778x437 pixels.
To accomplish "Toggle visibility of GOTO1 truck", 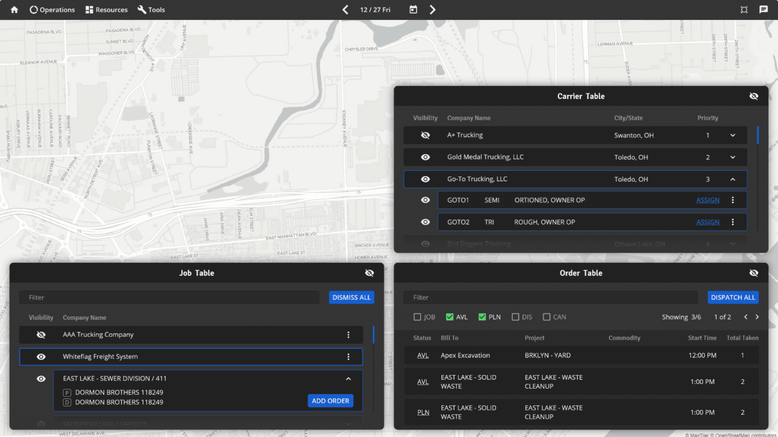I will (425, 200).
